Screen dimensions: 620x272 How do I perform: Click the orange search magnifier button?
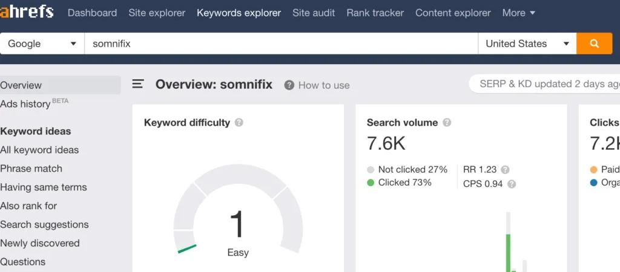pos(594,44)
